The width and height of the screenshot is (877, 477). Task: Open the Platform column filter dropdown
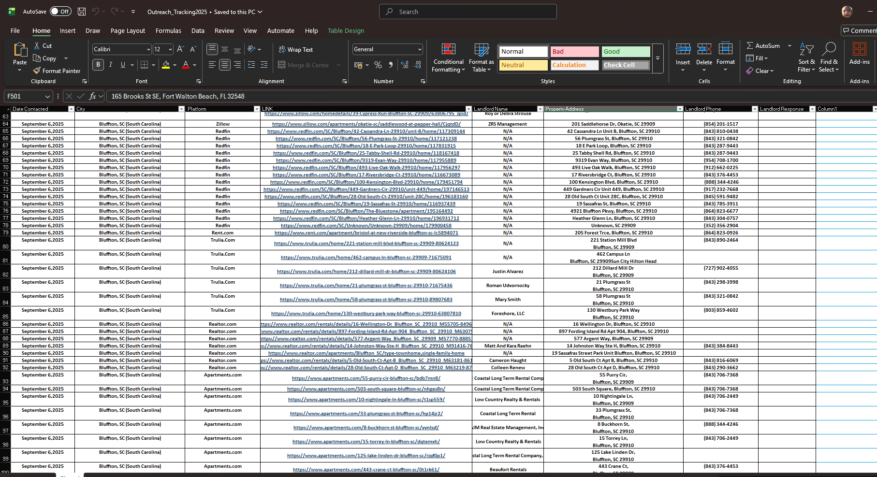coord(257,109)
